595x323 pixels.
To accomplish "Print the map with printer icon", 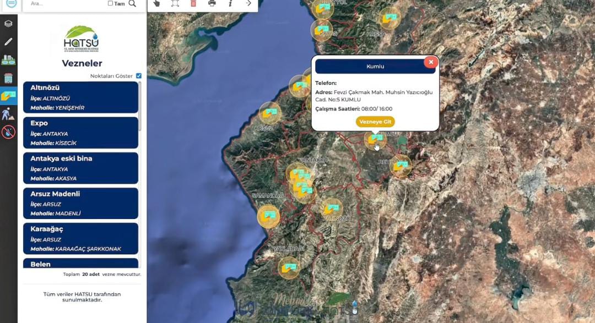I will (x=212, y=3).
